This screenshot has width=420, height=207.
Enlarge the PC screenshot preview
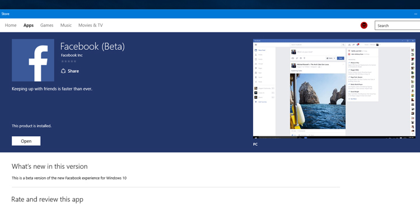(334, 89)
